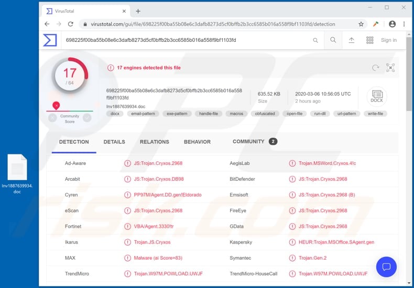
Task: Open Chrome three-dot menu
Action: (404, 24)
